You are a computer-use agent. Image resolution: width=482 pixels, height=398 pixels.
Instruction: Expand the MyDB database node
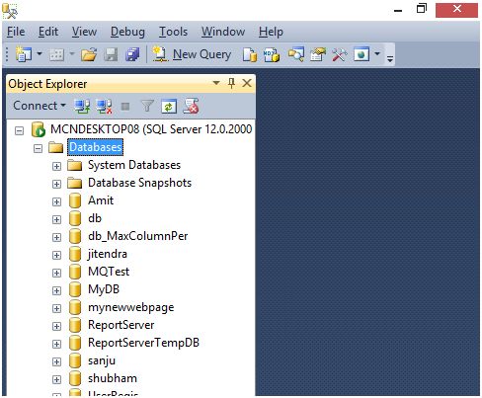[56, 290]
